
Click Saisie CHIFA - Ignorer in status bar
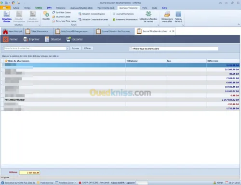[123, 183]
